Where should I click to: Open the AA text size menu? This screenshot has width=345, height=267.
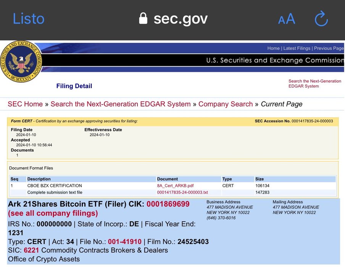click(x=286, y=19)
